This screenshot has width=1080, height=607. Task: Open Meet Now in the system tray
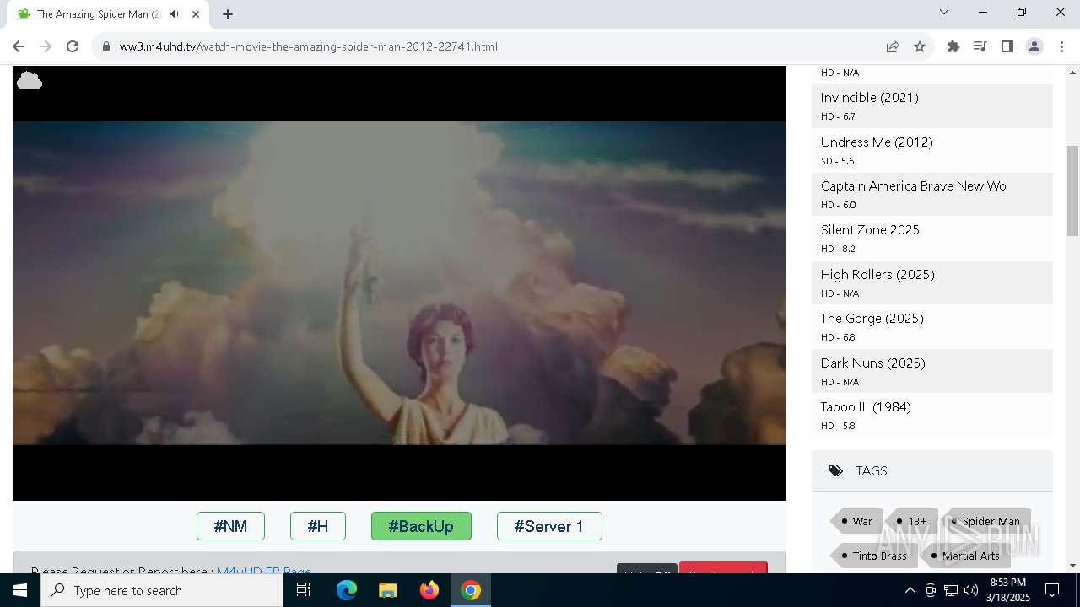(931, 590)
